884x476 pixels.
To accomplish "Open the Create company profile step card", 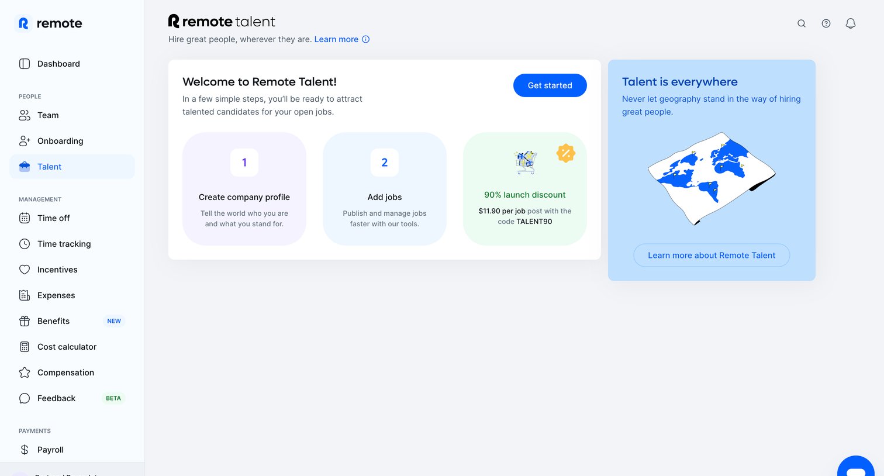I will 244,189.
